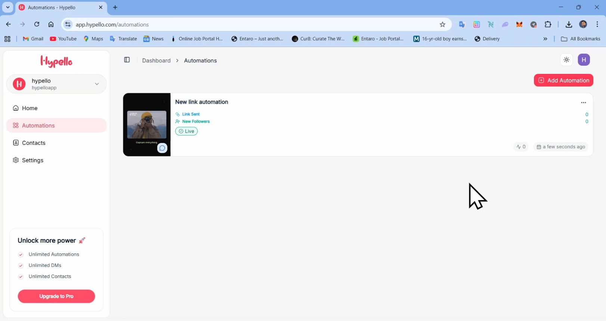
Task: Bookmark this page with star icon
Action: 442,25
